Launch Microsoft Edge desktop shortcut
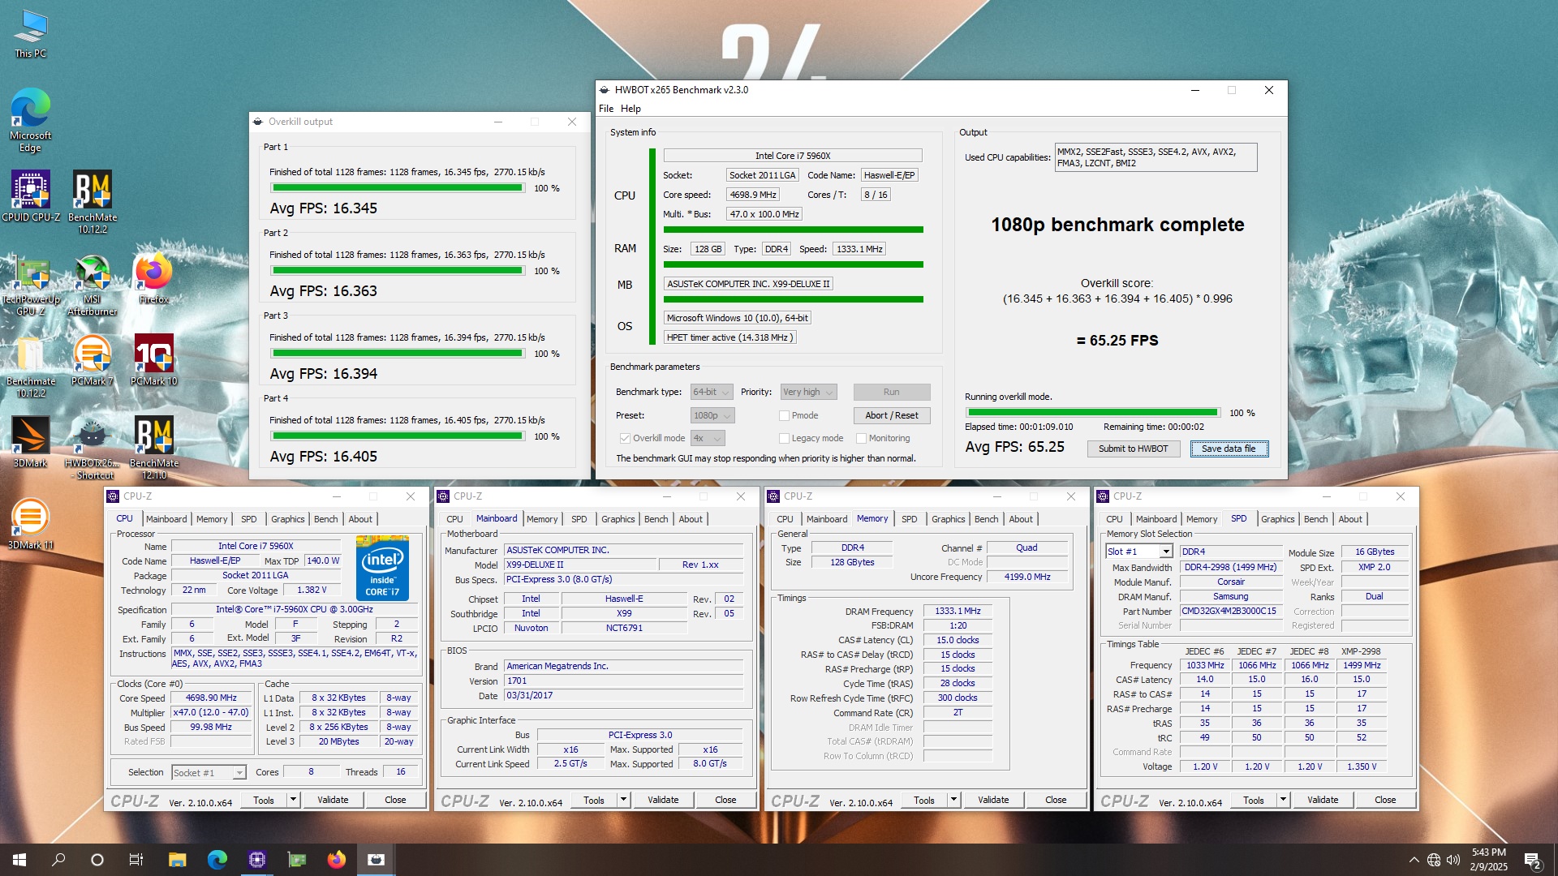The height and width of the screenshot is (876, 1558). click(x=30, y=120)
